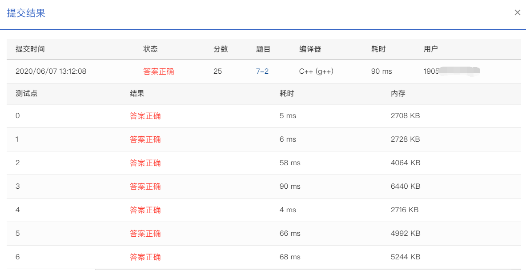Click memory value 2716 KB

coord(405,210)
